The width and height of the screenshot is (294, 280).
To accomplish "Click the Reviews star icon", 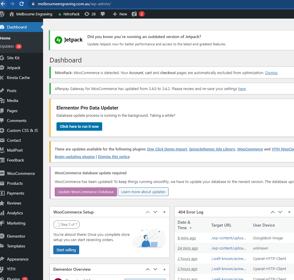I will 2,203.
